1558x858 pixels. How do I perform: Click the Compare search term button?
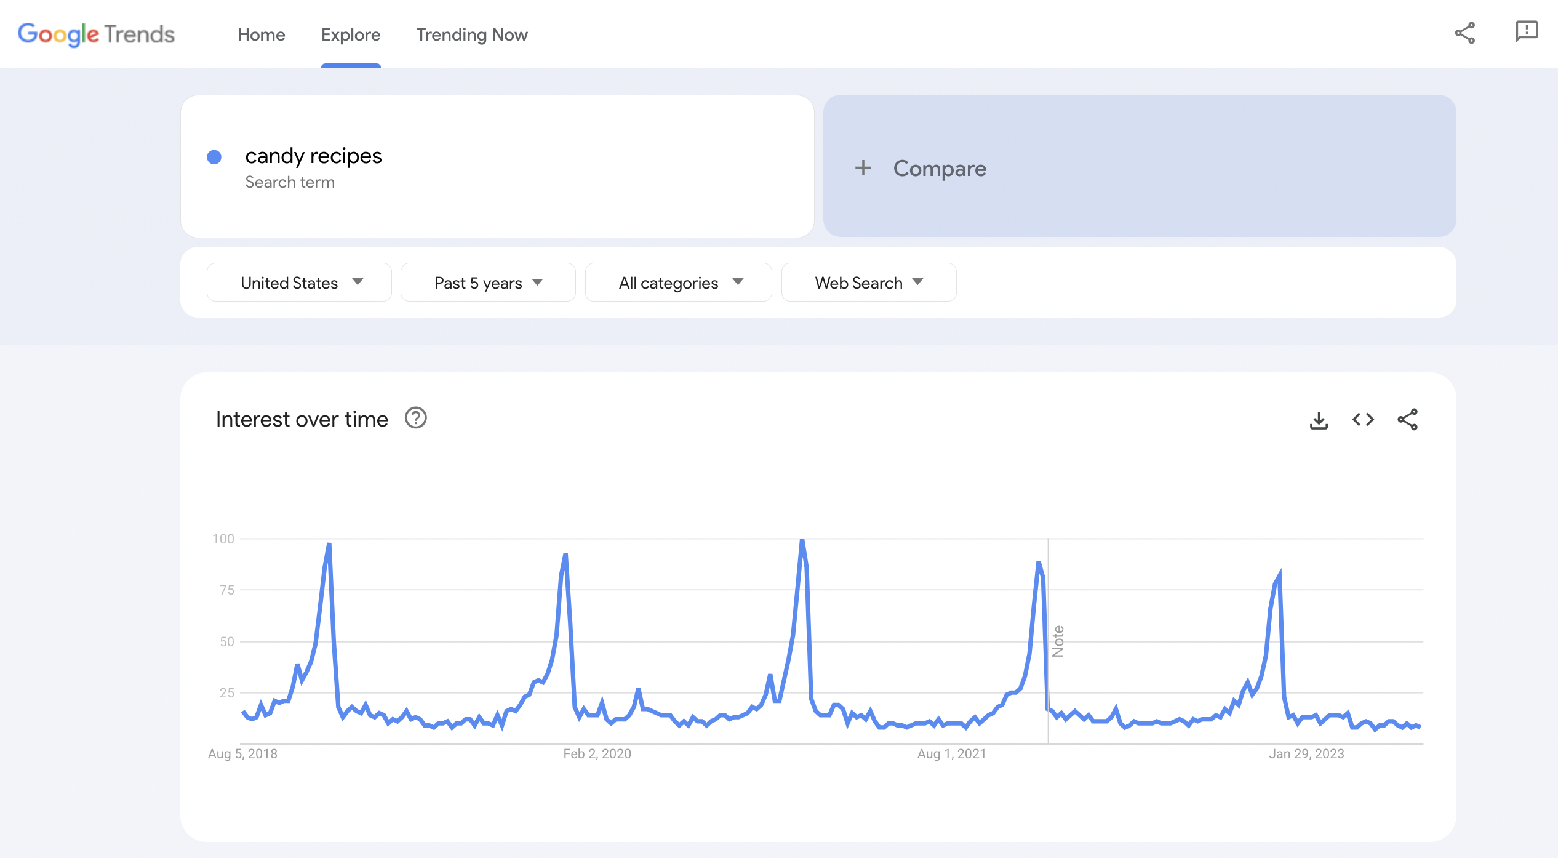coord(1140,167)
